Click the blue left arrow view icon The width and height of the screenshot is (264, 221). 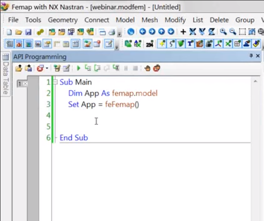pyautogui.click(x=142, y=32)
